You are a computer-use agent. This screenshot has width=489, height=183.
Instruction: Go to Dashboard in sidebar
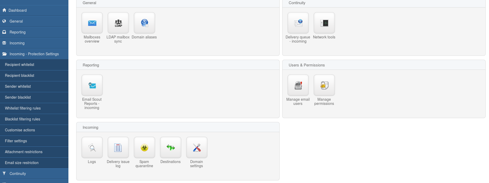[x=34, y=10]
